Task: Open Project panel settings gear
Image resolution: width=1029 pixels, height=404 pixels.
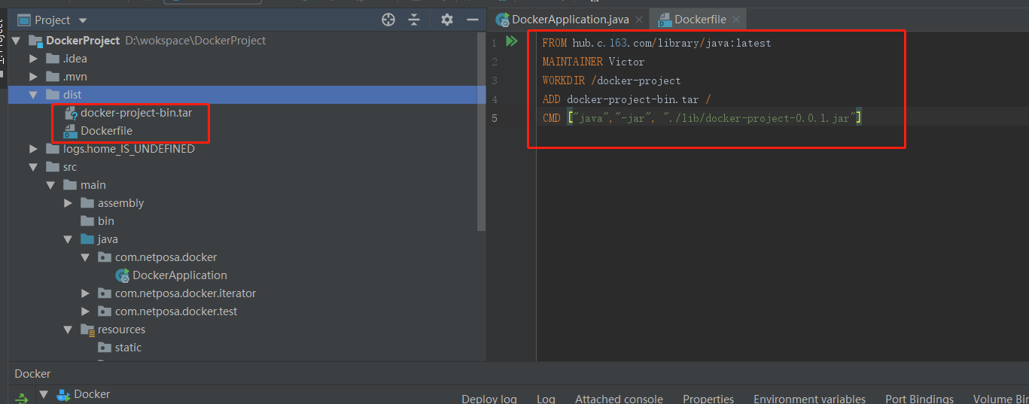Action: click(x=447, y=20)
